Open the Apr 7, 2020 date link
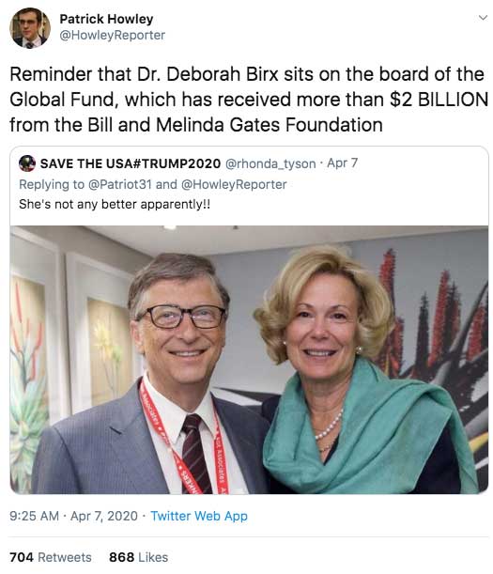Image resolution: width=493 pixels, height=574 pixels. [104, 516]
